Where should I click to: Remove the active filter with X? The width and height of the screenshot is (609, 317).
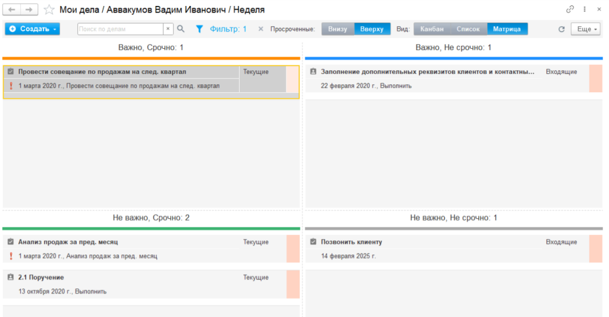coord(260,29)
